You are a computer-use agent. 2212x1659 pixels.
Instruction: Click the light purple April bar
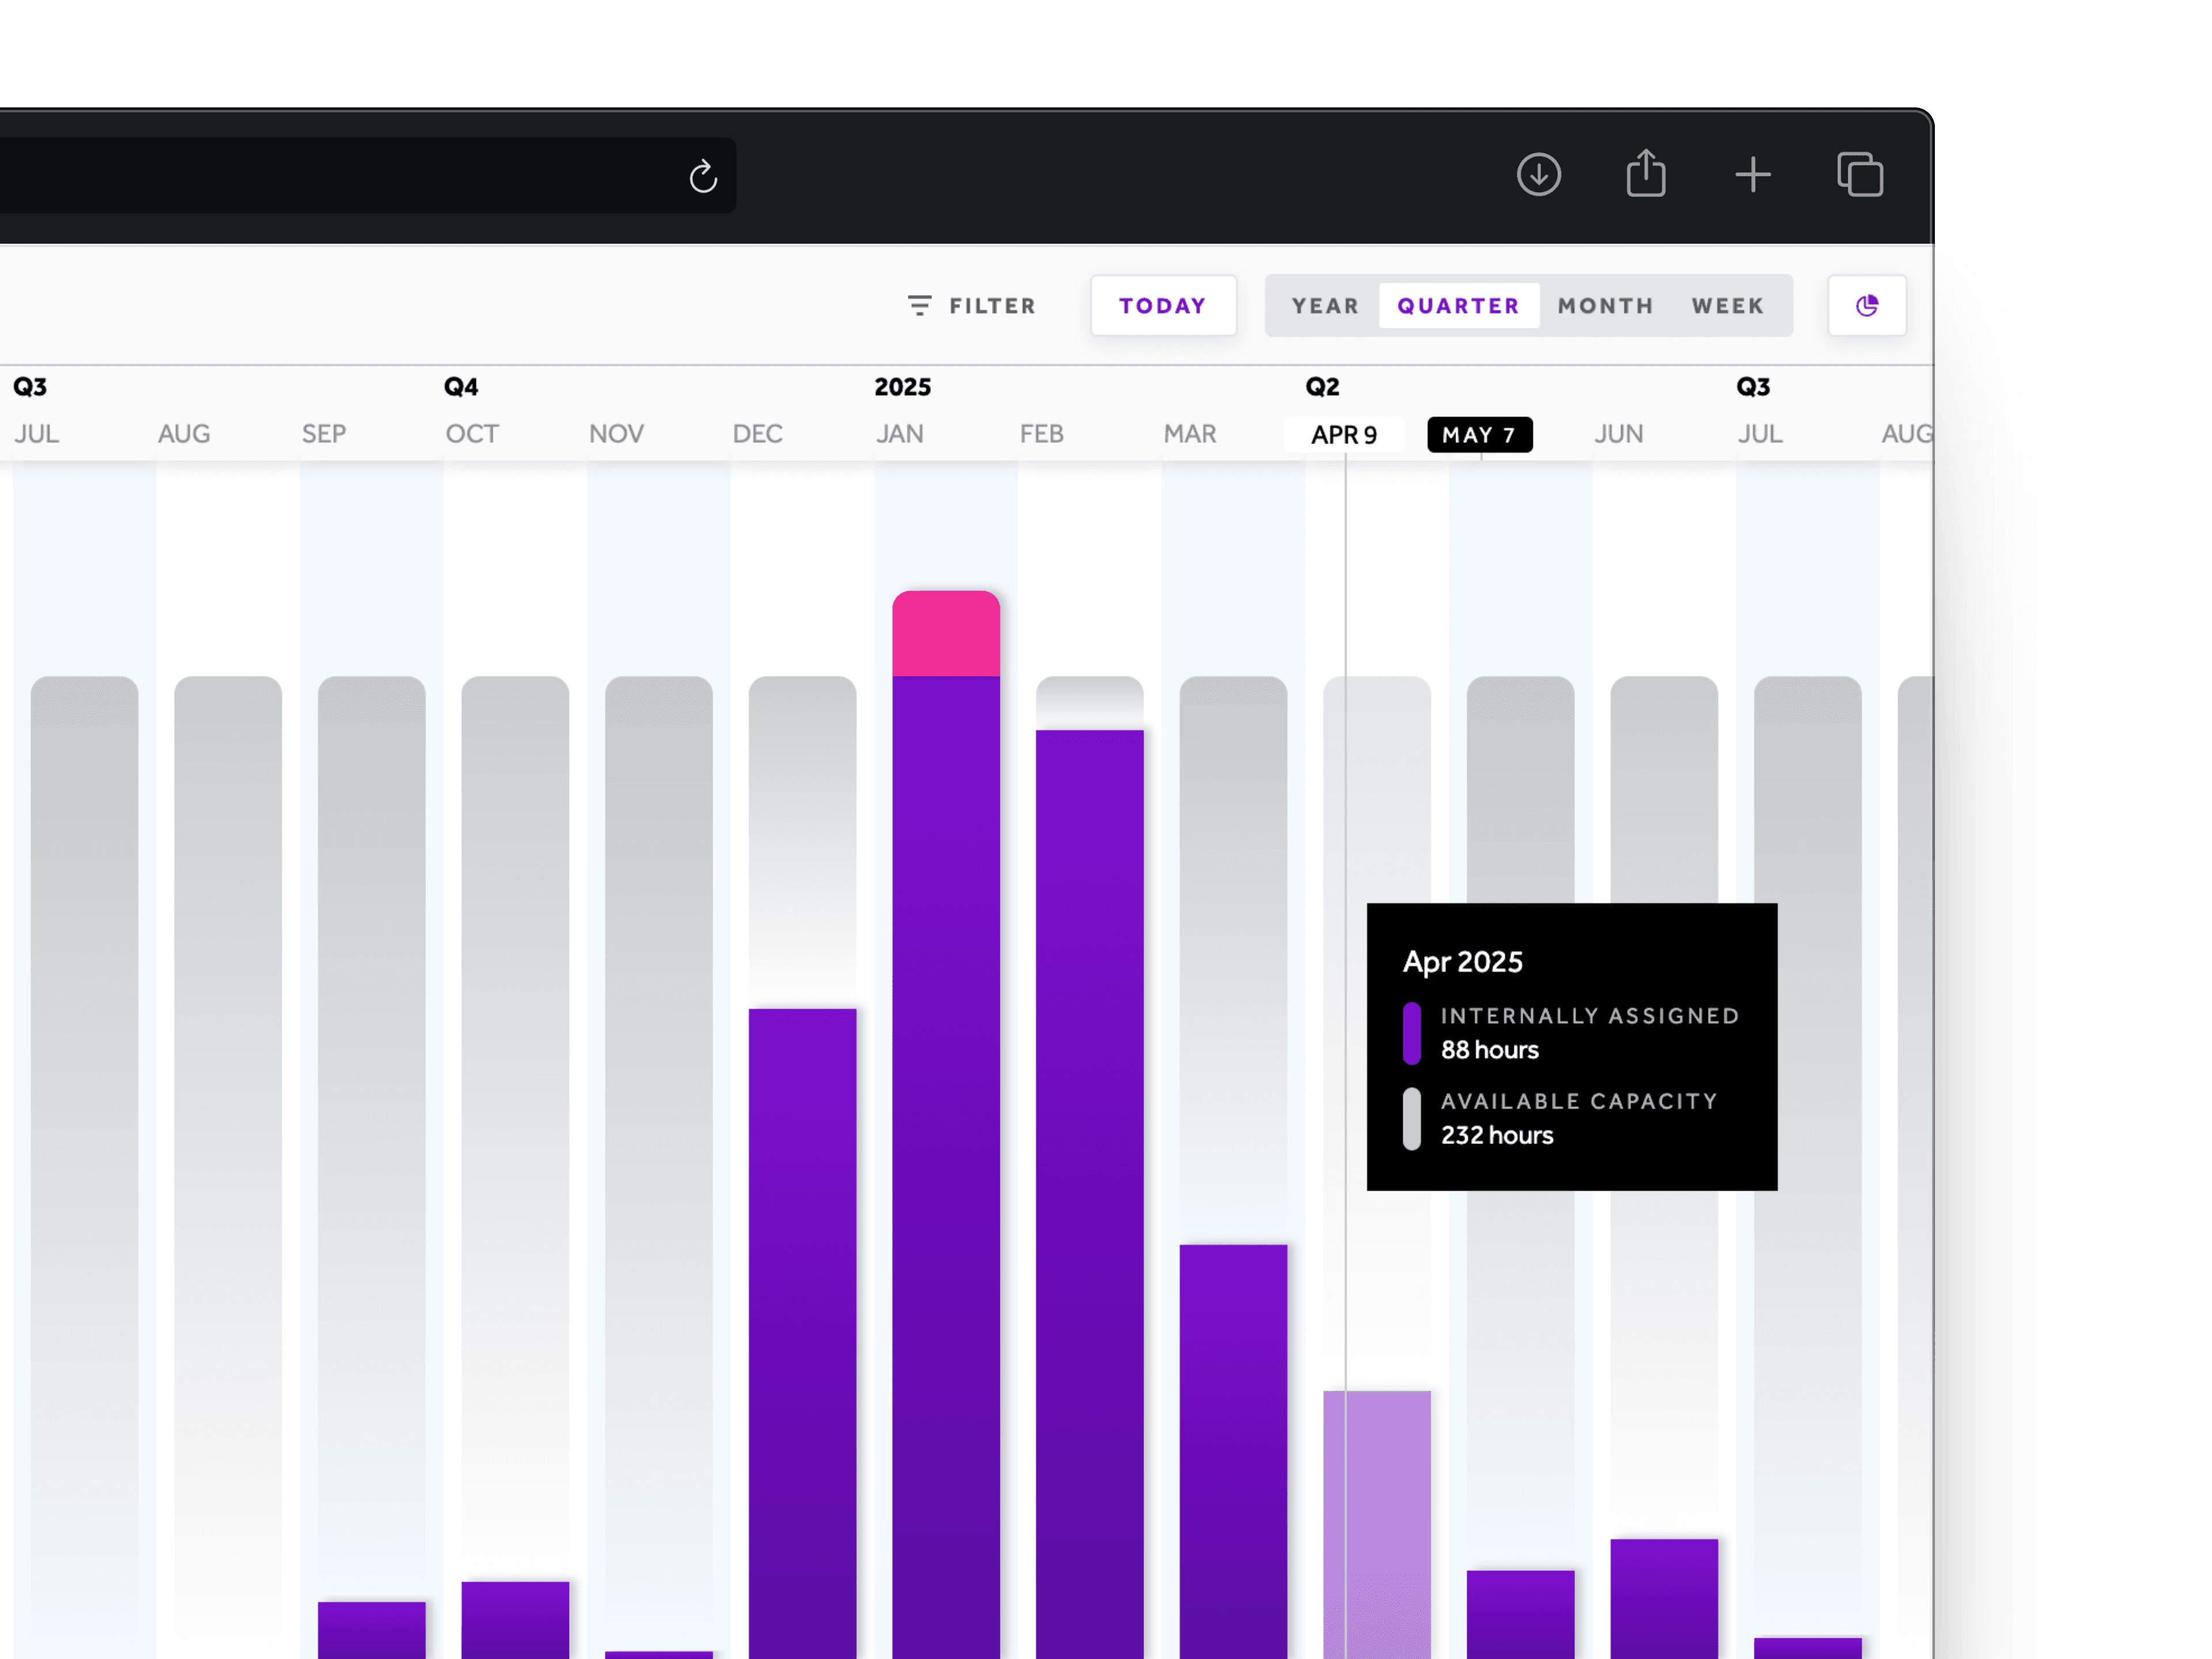1376,1524
